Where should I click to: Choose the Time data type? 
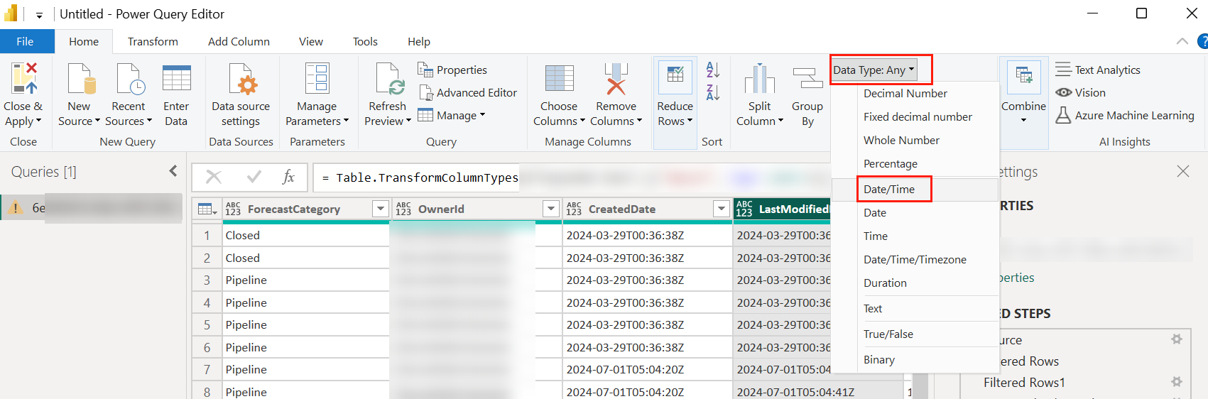(x=915, y=236)
